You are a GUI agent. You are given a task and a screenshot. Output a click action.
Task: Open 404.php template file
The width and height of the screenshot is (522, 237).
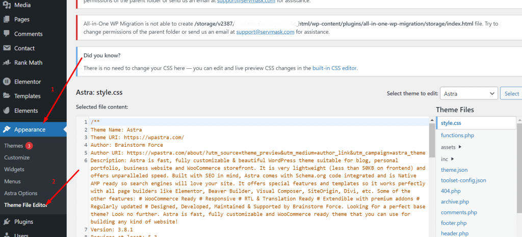click(x=451, y=191)
